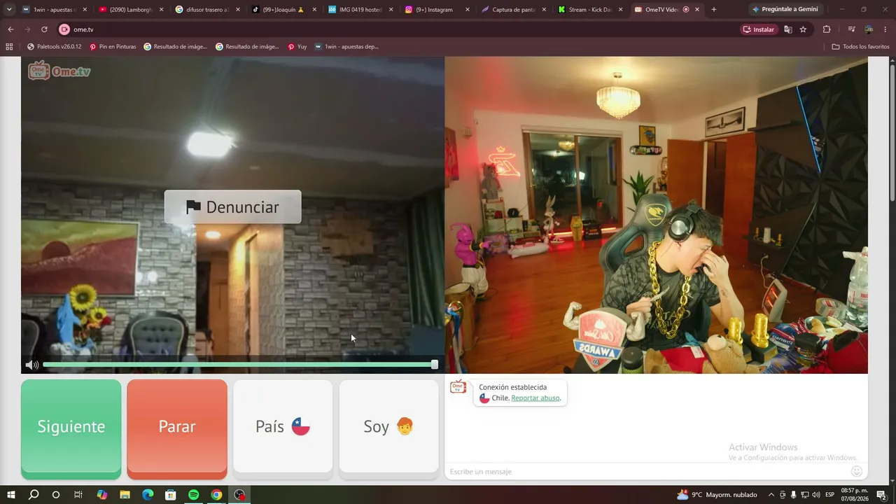Open Microsoft Store from the taskbar
This screenshot has height=504, width=896.
click(171, 495)
